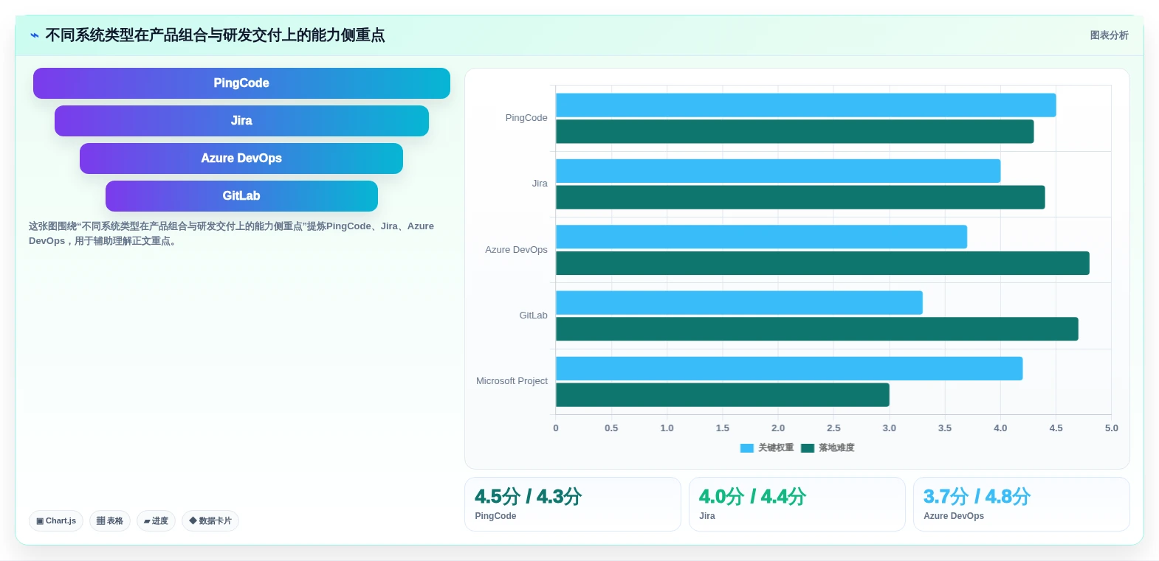The width and height of the screenshot is (1159, 561).
Task: Toggle the 落地难度 legend entry
Action: 828,447
